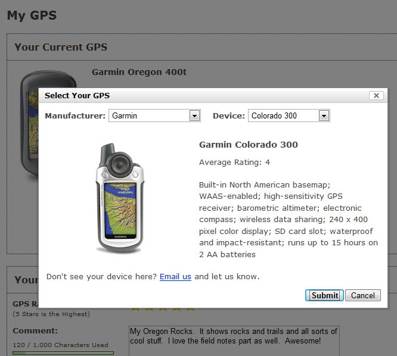
Task: Click the Garmin Colorado 300 heading
Action: (249, 145)
